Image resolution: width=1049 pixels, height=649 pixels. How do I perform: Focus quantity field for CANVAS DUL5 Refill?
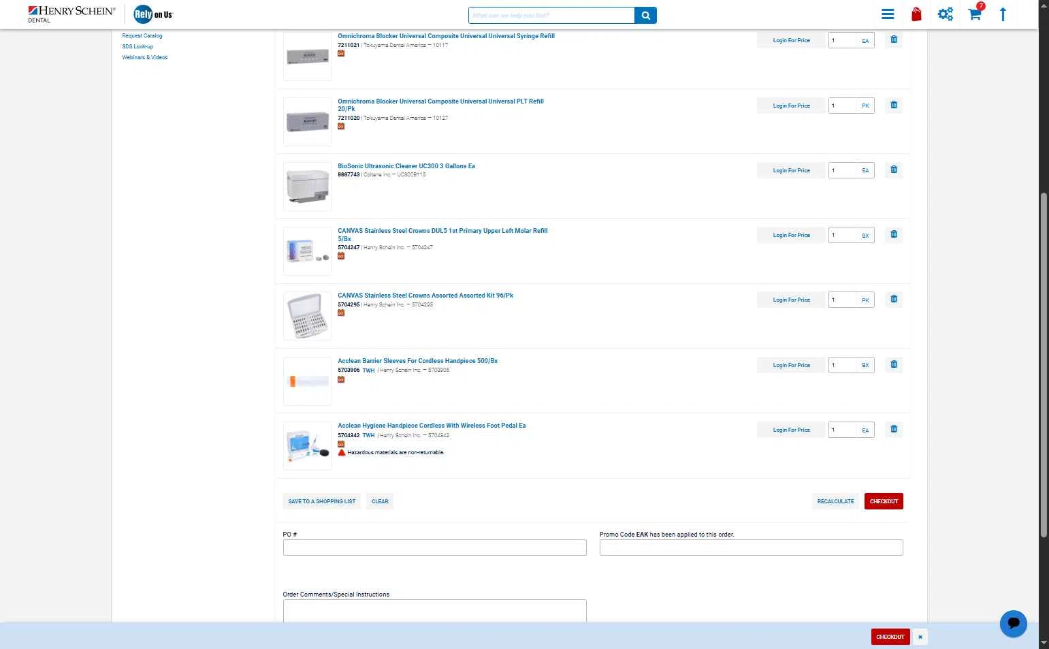(x=843, y=235)
